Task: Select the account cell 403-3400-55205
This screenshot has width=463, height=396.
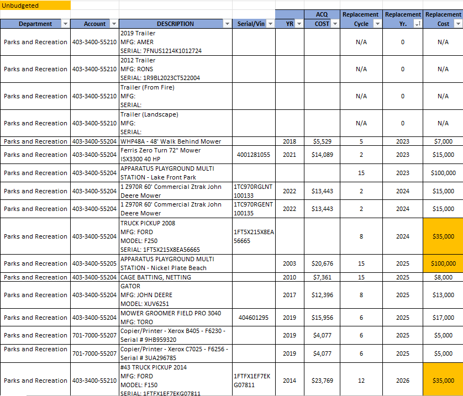Action: click(x=94, y=263)
